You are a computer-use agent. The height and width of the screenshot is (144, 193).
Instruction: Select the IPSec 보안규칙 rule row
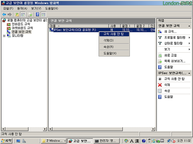click(102, 30)
